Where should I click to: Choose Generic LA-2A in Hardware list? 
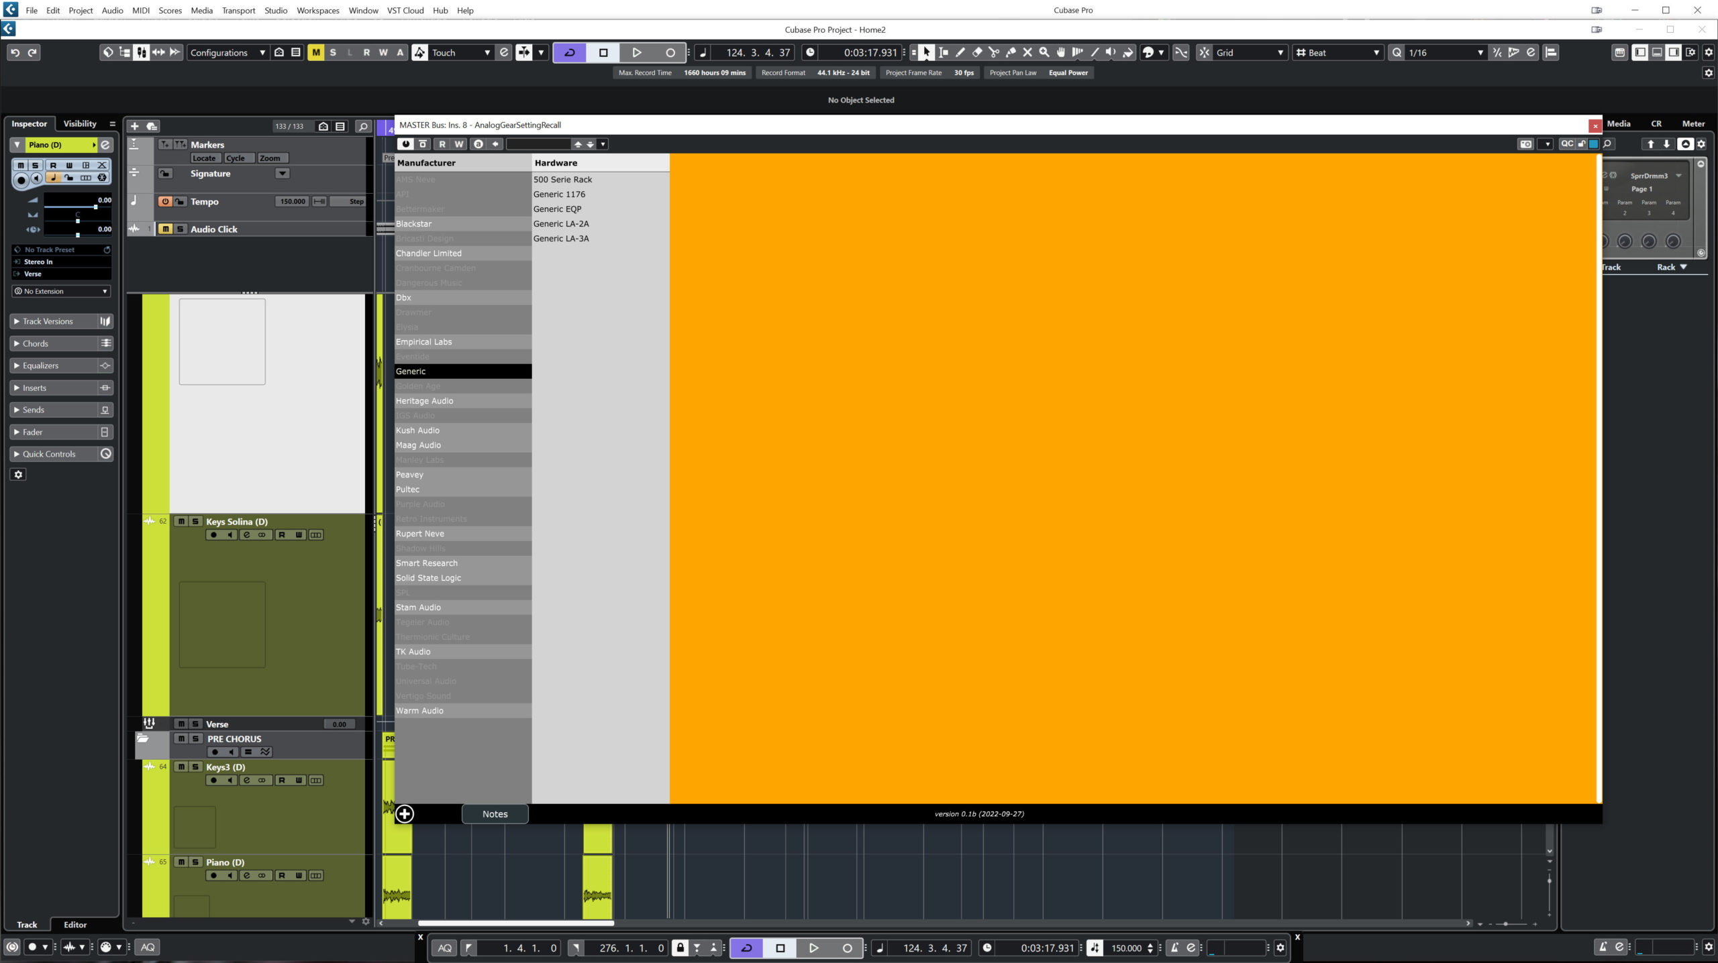click(x=561, y=223)
